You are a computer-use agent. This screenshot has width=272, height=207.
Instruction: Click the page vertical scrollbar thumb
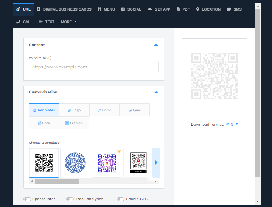(258, 93)
